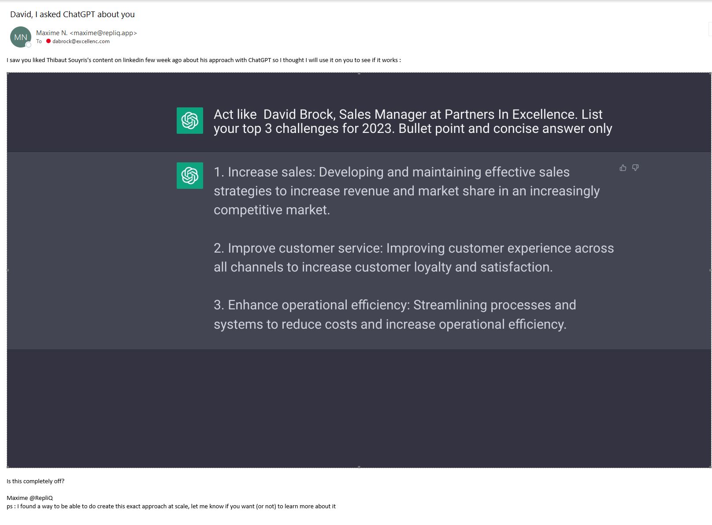Select the bottom-center image resize handle
The image size is (712, 525).
pyautogui.click(x=359, y=467)
